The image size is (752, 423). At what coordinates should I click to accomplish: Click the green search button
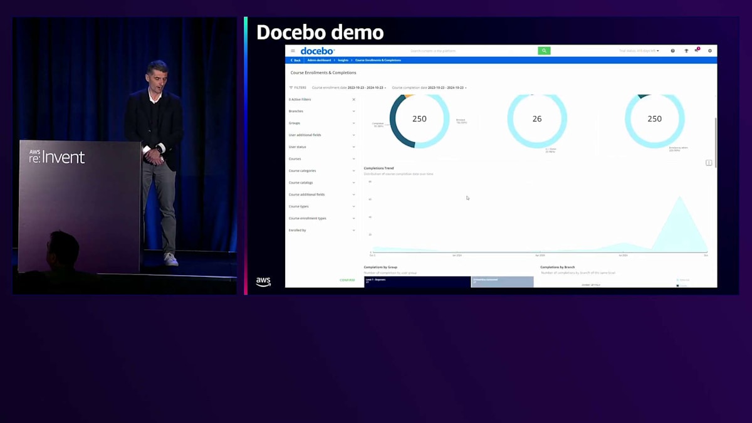click(544, 51)
